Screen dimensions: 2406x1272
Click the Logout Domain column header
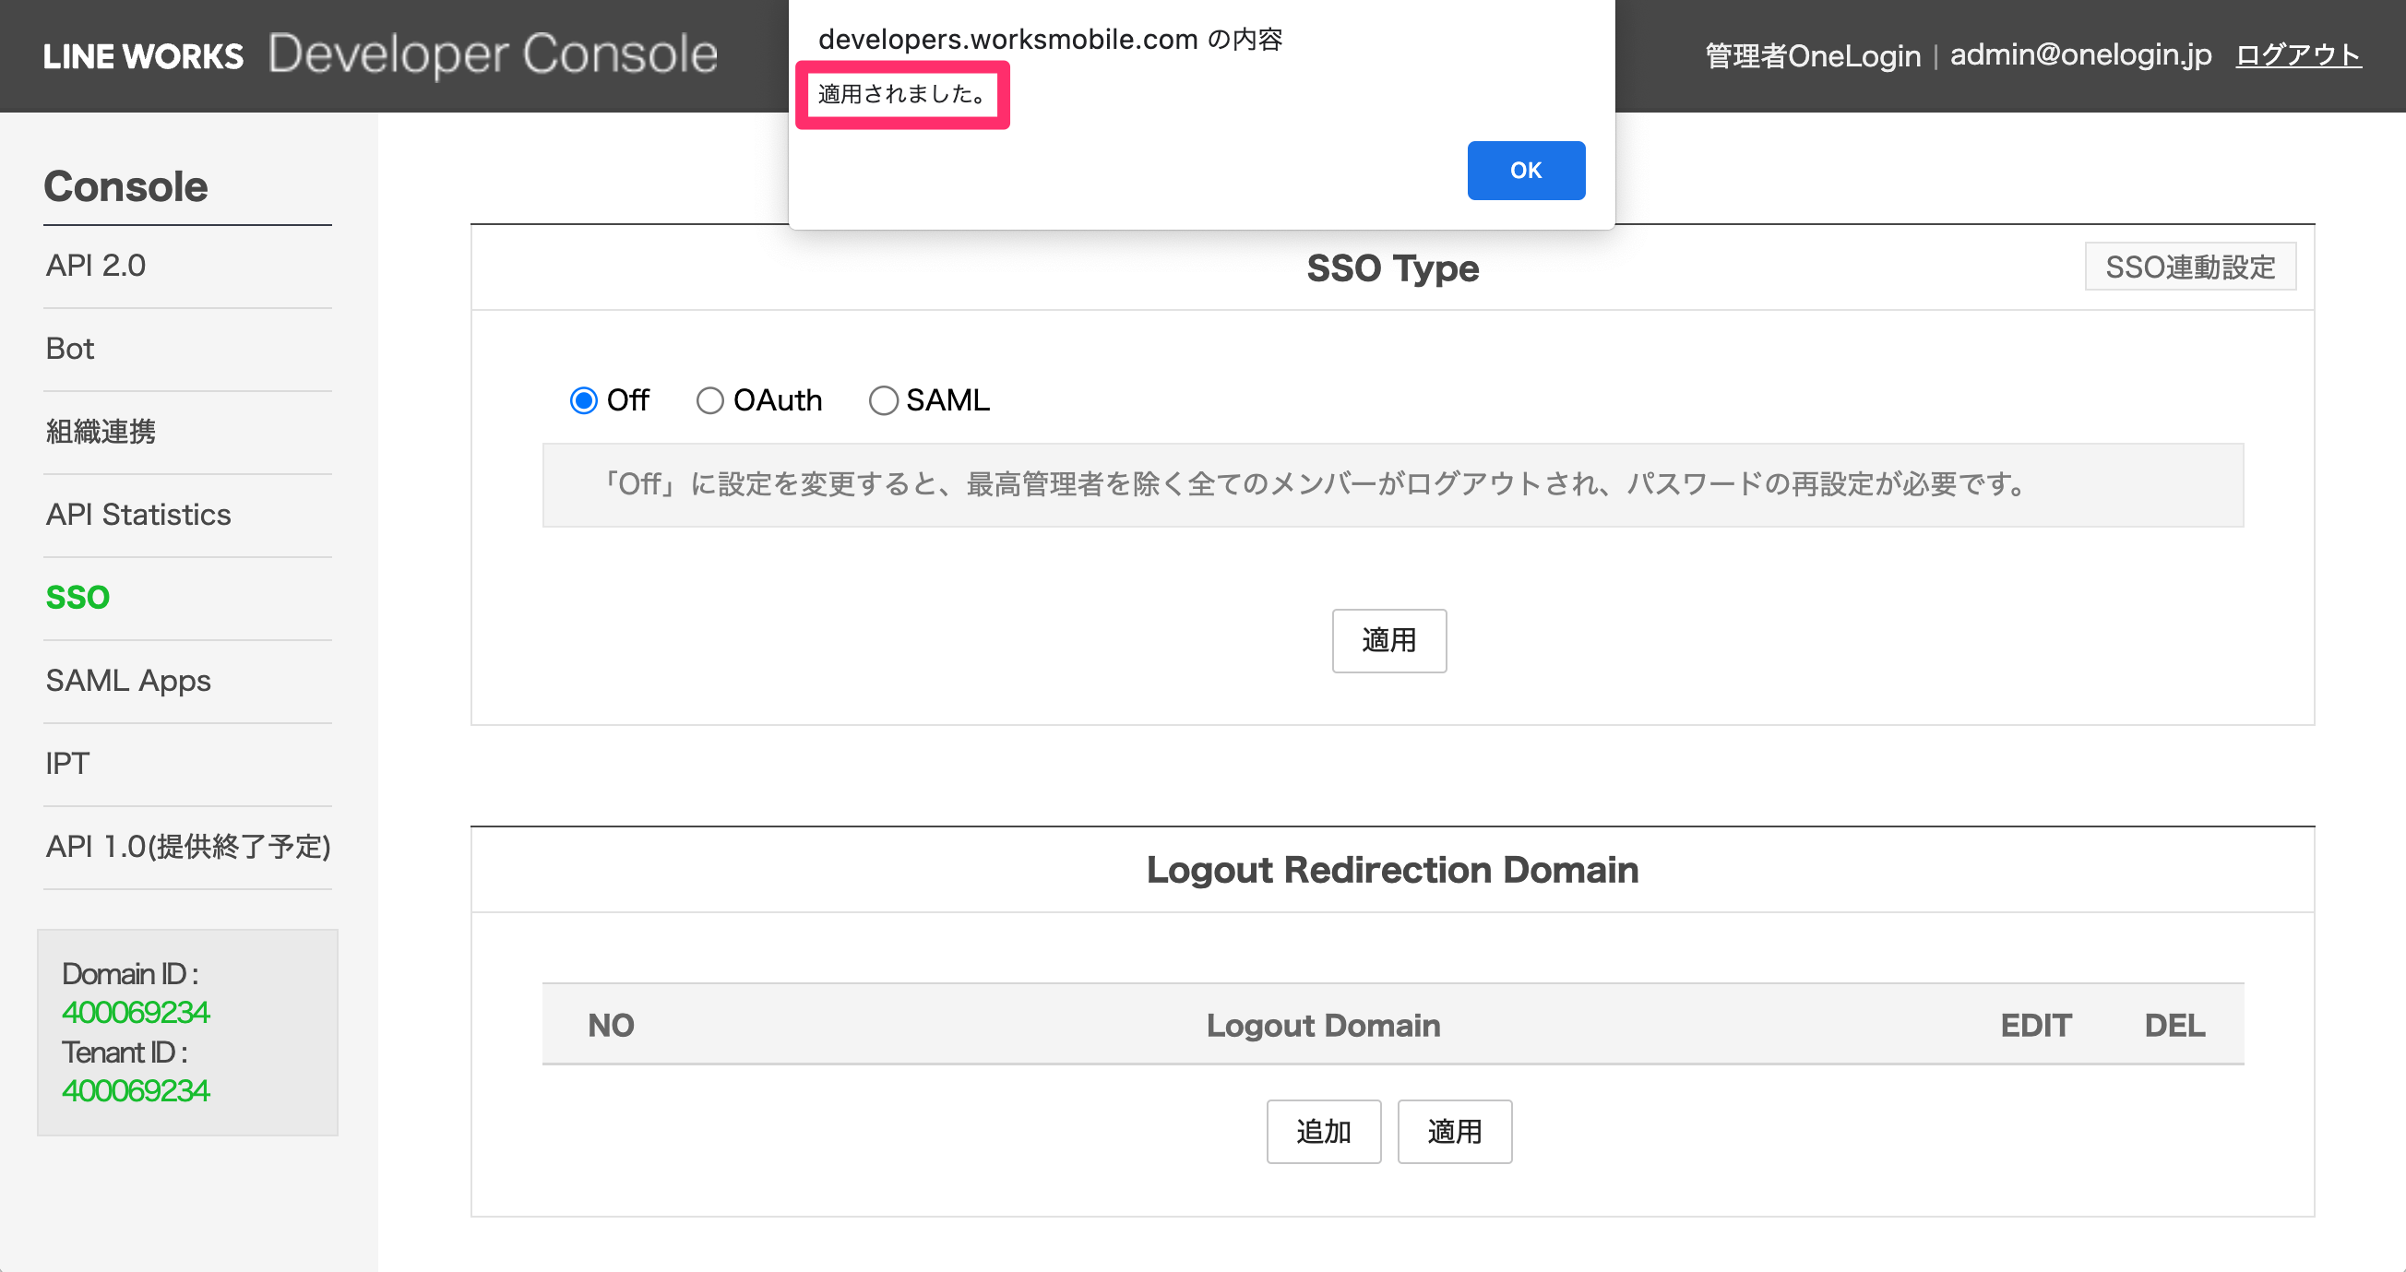pyautogui.click(x=1323, y=1026)
